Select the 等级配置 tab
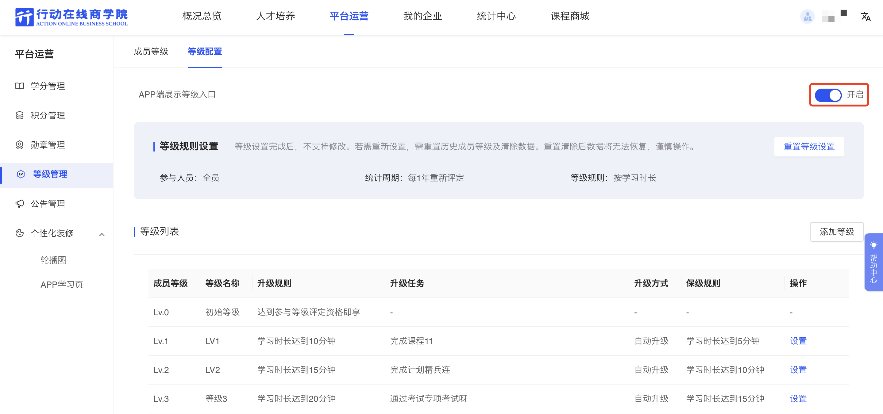 click(x=205, y=52)
